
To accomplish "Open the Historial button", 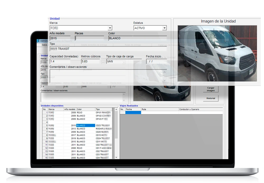I will click(211, 98).
